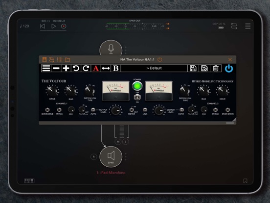This screenshot has height=203, width=270.
Task: Click the Channel 1 Bias knob
Action: coord(71,91)
